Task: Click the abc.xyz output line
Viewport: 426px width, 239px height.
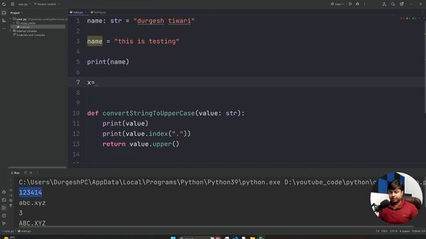Action: click(x=33, y=202)
